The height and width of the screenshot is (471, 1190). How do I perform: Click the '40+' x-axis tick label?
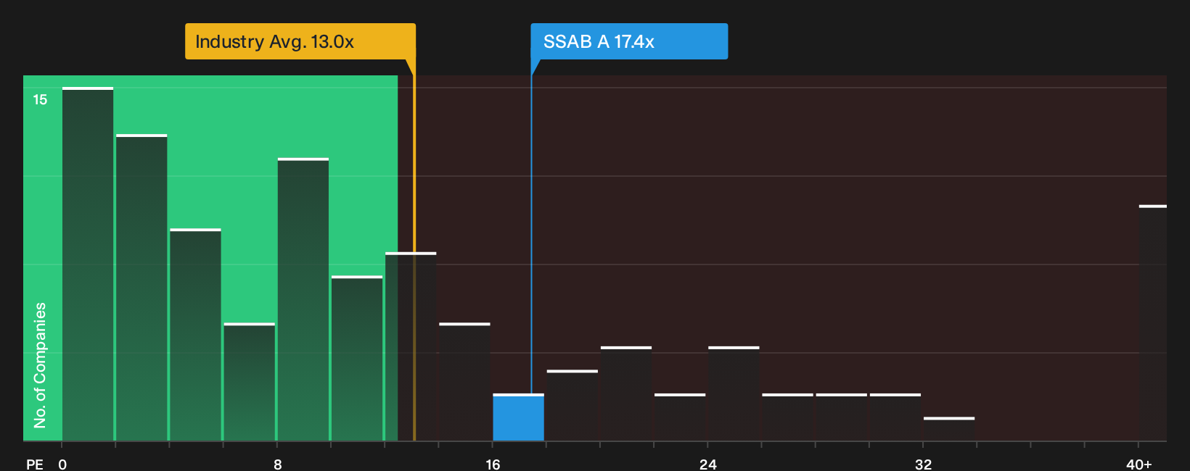coord(1139,464)
